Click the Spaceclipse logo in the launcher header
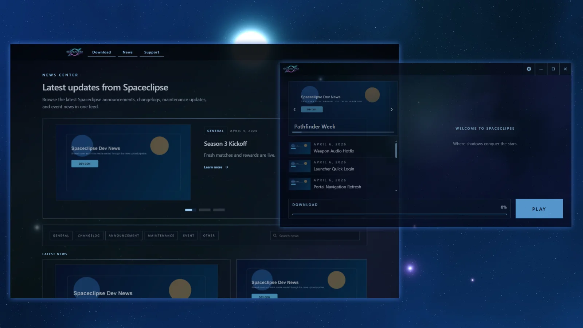The height and width of the screenshot is (328, 583). (290, 69)
